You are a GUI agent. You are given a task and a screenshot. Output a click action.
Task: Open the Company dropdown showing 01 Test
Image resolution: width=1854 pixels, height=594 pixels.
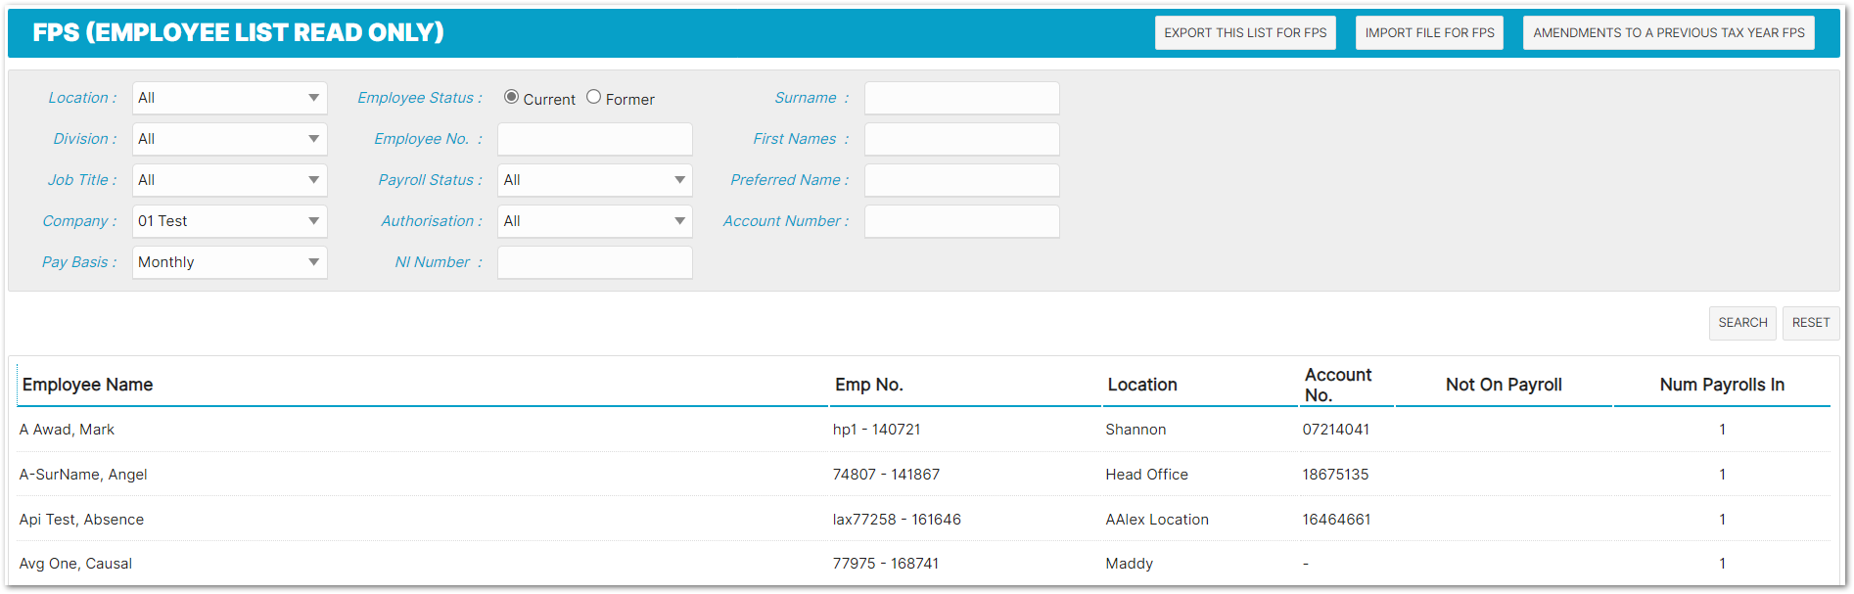pyautogui.click(x=229, y=221)
